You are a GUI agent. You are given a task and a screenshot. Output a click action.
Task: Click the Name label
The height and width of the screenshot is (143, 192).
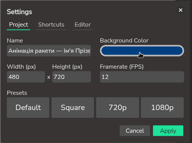click(15, 41)
